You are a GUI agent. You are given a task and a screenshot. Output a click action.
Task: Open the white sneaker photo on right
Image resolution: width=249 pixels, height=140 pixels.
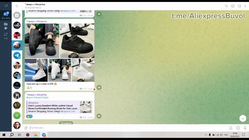click(83, 70)
